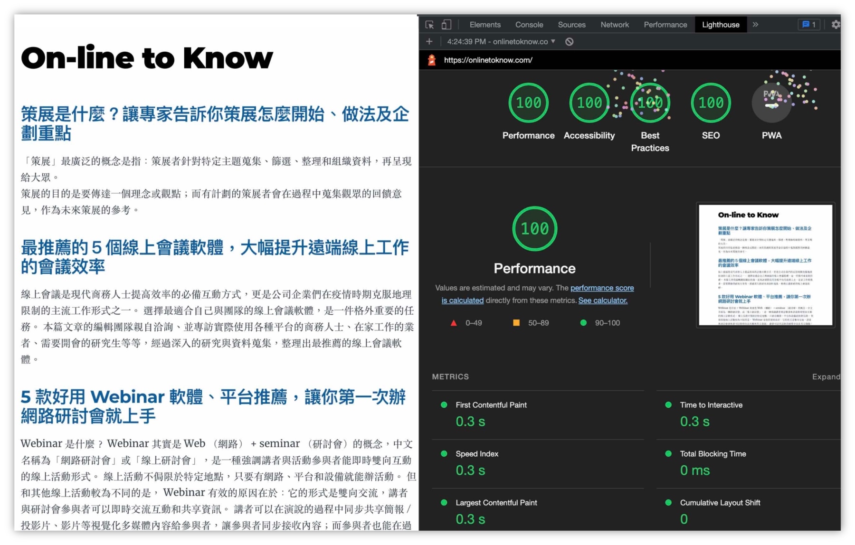Screen dimensions: 855x545
Task: Open the hidden tabs overflow chevron
Action: [x=755, y=24]
